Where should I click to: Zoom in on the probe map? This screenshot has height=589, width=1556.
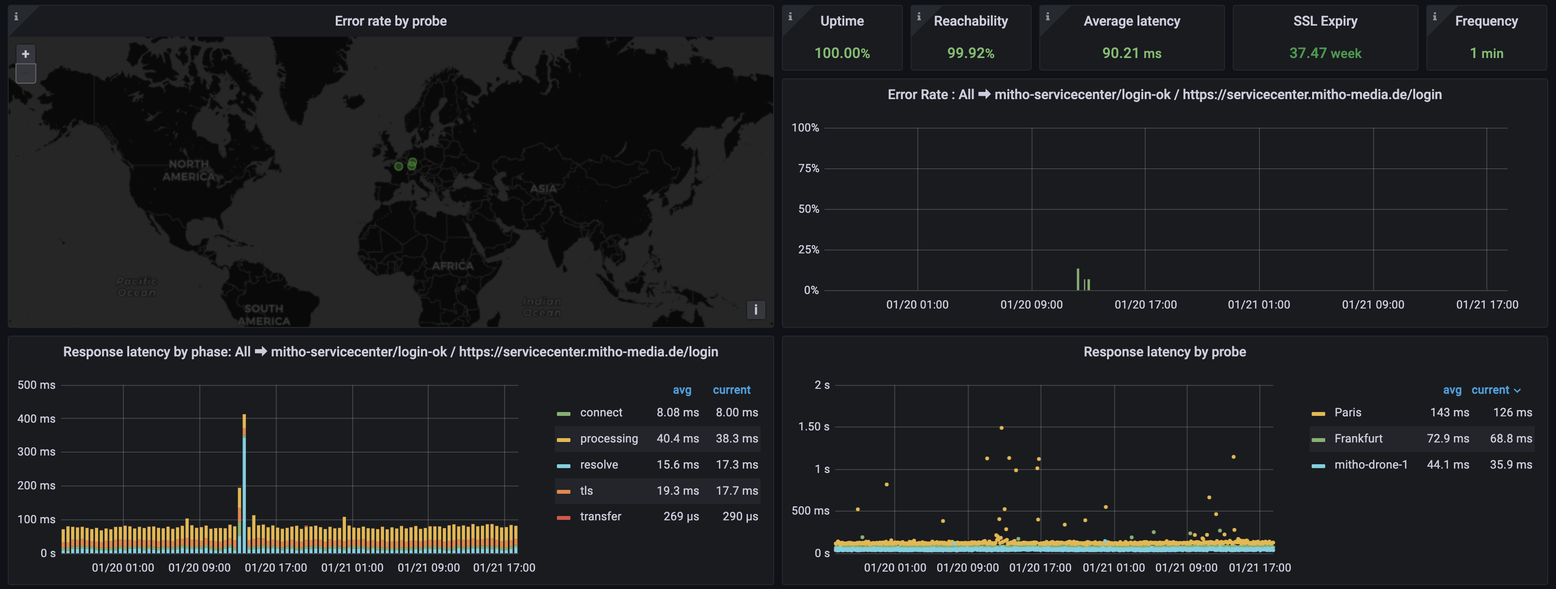(25, 54)
